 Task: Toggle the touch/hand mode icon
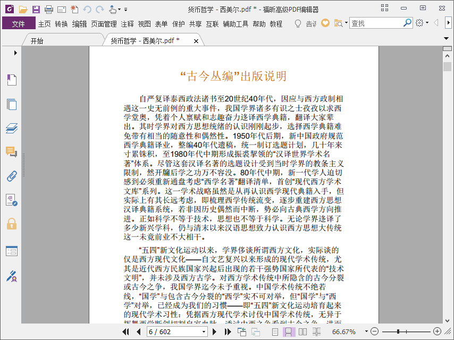coord(113,10)
